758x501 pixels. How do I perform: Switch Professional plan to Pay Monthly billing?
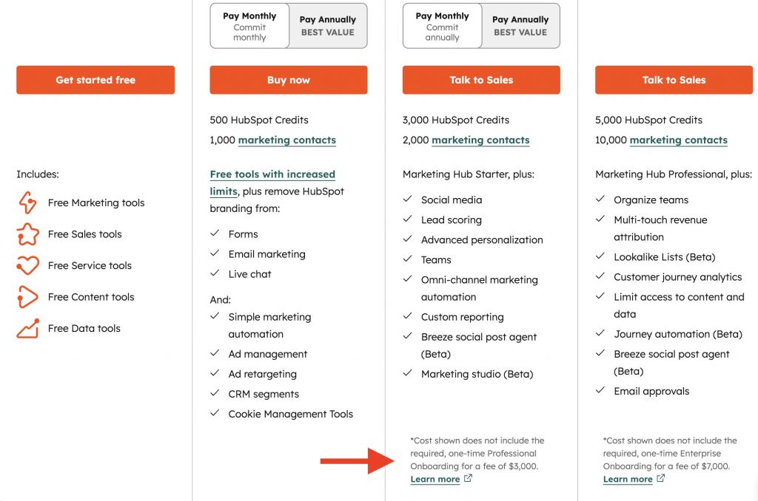coord(441,25)
